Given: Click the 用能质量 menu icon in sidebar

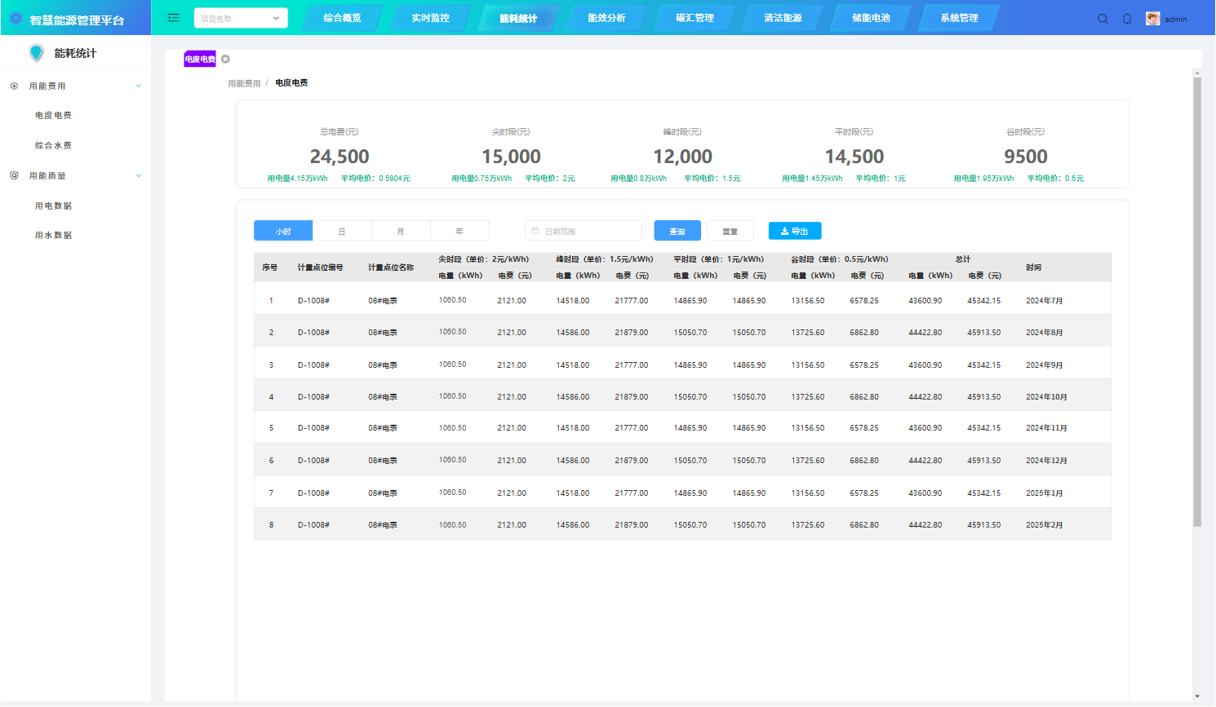Looking at the screenshot, I should coord(14,175).
